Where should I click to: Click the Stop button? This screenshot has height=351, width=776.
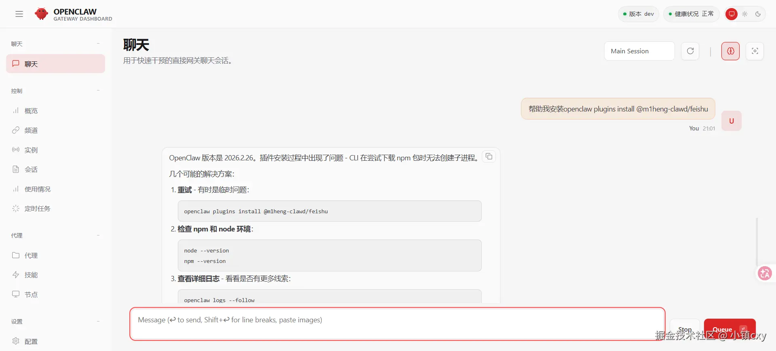pos(685,330)
